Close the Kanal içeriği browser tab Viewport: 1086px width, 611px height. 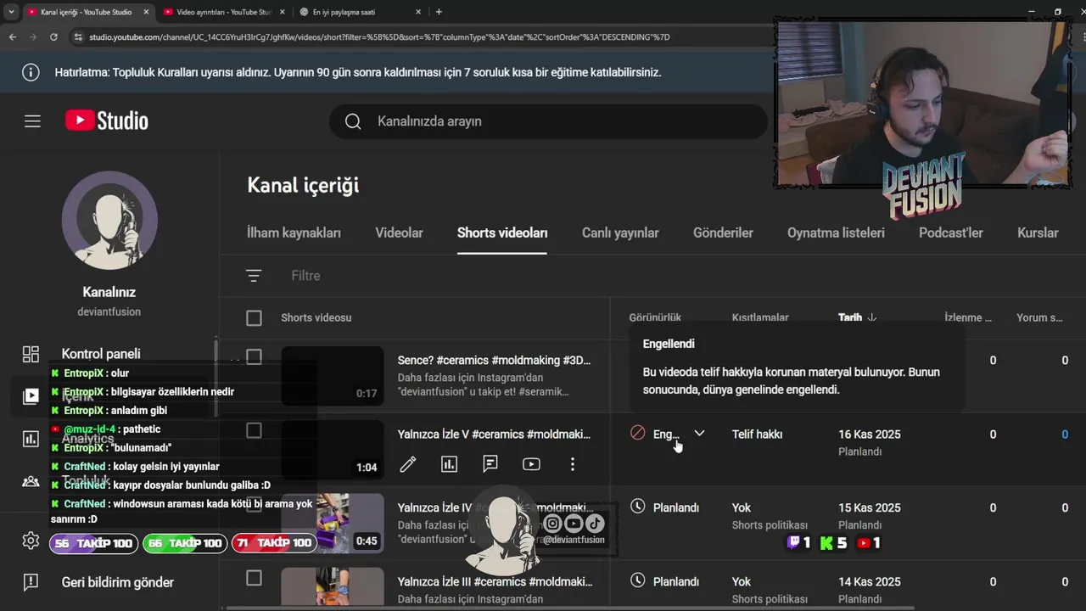(145, 12)
